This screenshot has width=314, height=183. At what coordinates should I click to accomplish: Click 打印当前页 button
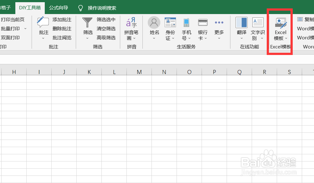click(x=13, y=19)
